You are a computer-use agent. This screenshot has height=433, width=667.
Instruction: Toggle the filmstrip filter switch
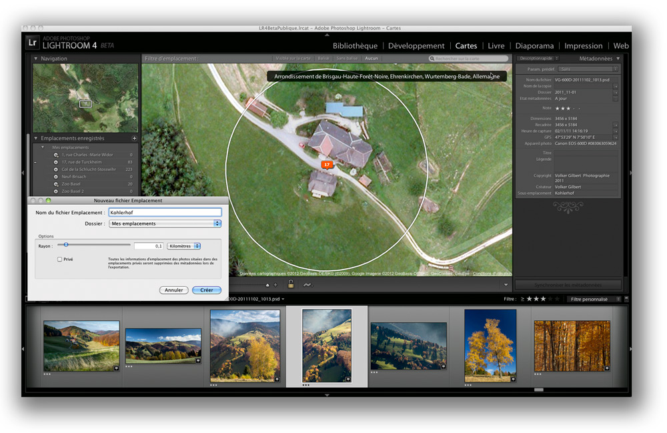626,299
